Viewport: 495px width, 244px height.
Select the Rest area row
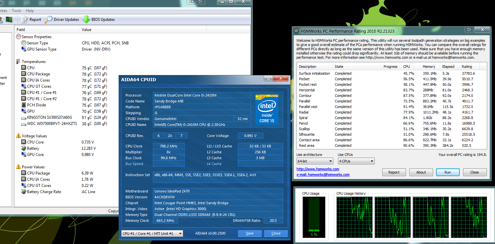392,145
